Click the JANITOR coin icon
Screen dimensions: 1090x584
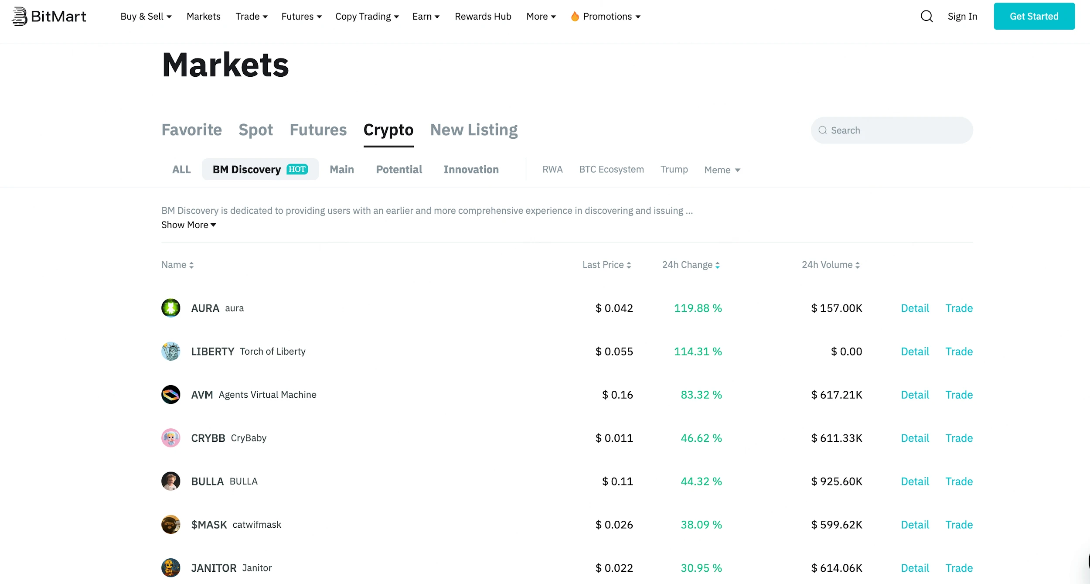tap(171, 568)
